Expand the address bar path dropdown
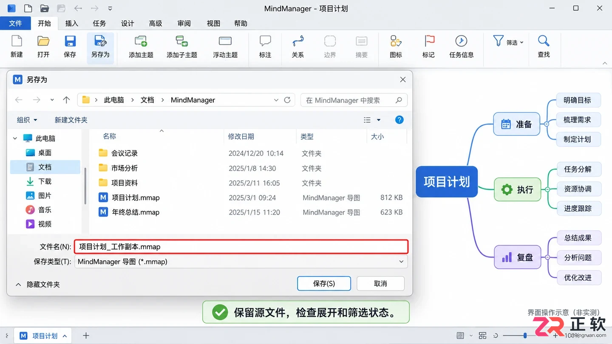Viewport: 612px width, 344px height. point(276,100)
